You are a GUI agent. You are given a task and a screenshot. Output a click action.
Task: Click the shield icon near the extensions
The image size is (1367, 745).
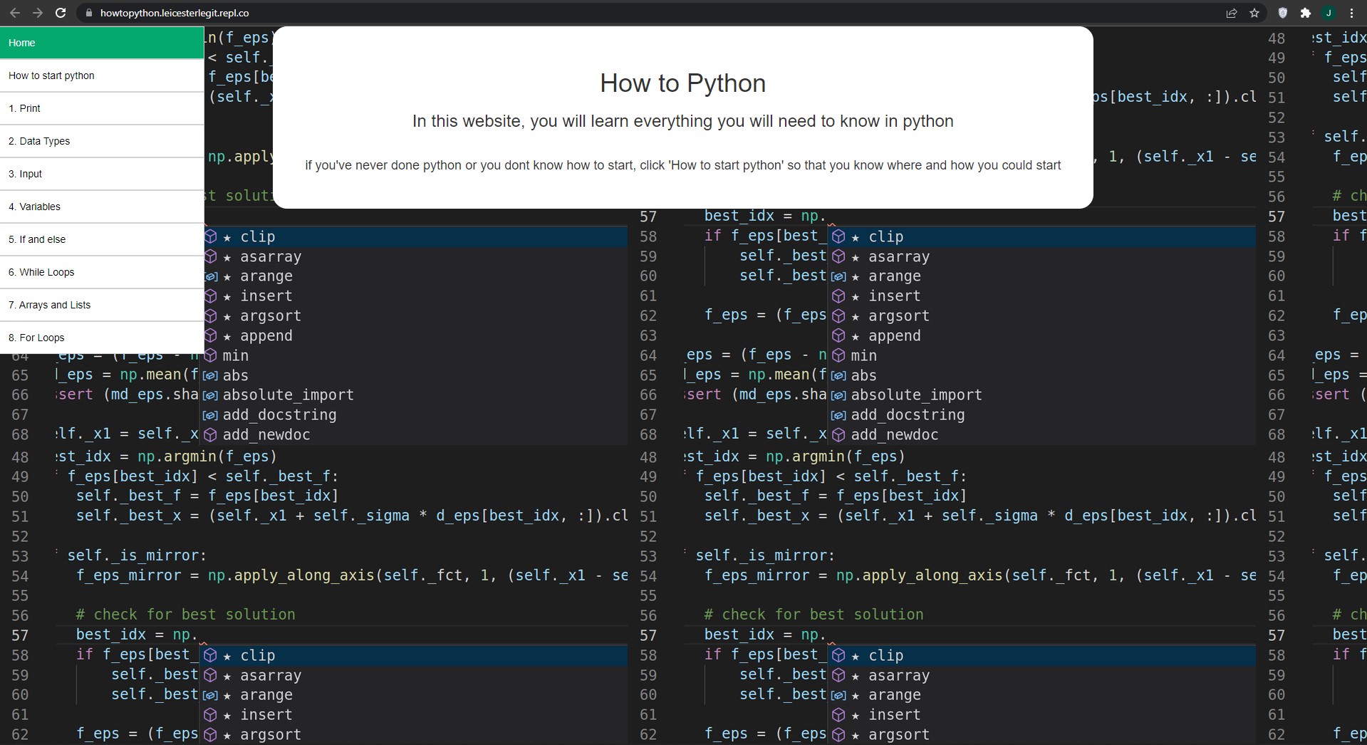1282,13
